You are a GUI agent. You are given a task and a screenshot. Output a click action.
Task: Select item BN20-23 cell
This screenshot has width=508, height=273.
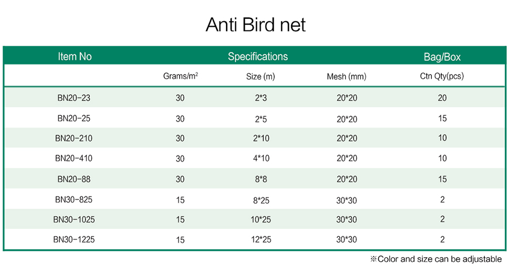click(x=74, y=98)
